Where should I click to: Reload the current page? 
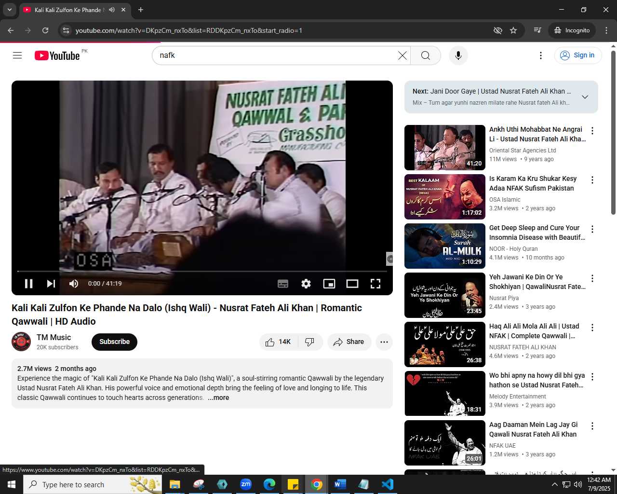[45, 30]
